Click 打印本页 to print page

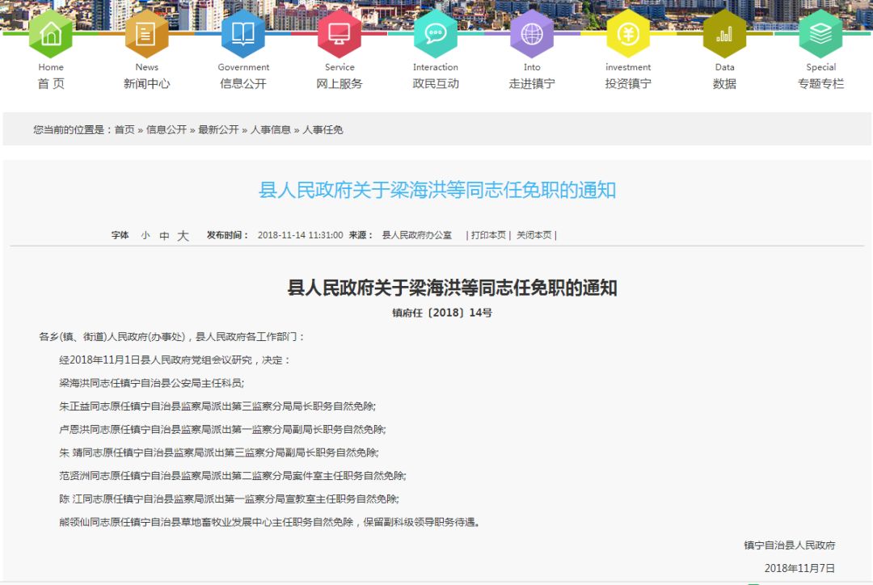(x=488, y=235)
